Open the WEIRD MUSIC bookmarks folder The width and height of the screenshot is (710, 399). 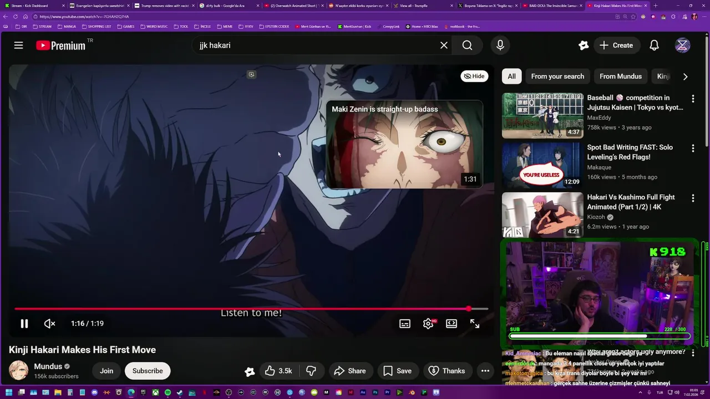154,27
